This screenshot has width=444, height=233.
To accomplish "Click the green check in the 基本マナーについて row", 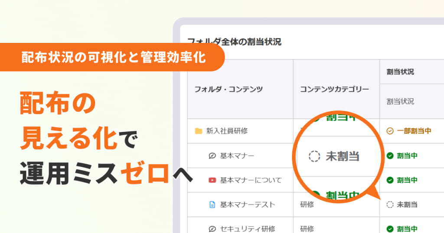I will tap(390, 180).
